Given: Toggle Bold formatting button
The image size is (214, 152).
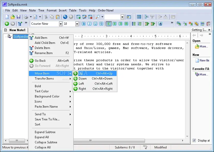Looking at the screenshot, I should click(84, 24).
